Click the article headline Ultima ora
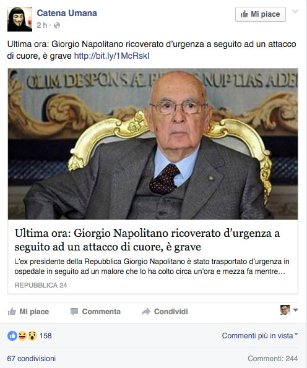This screenshot has width=307, height=368. (x=147, y=240)
